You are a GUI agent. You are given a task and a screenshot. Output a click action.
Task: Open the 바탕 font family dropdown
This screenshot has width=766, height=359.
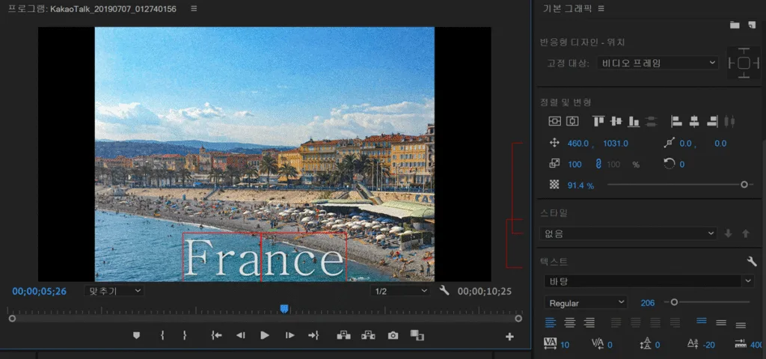649,281
